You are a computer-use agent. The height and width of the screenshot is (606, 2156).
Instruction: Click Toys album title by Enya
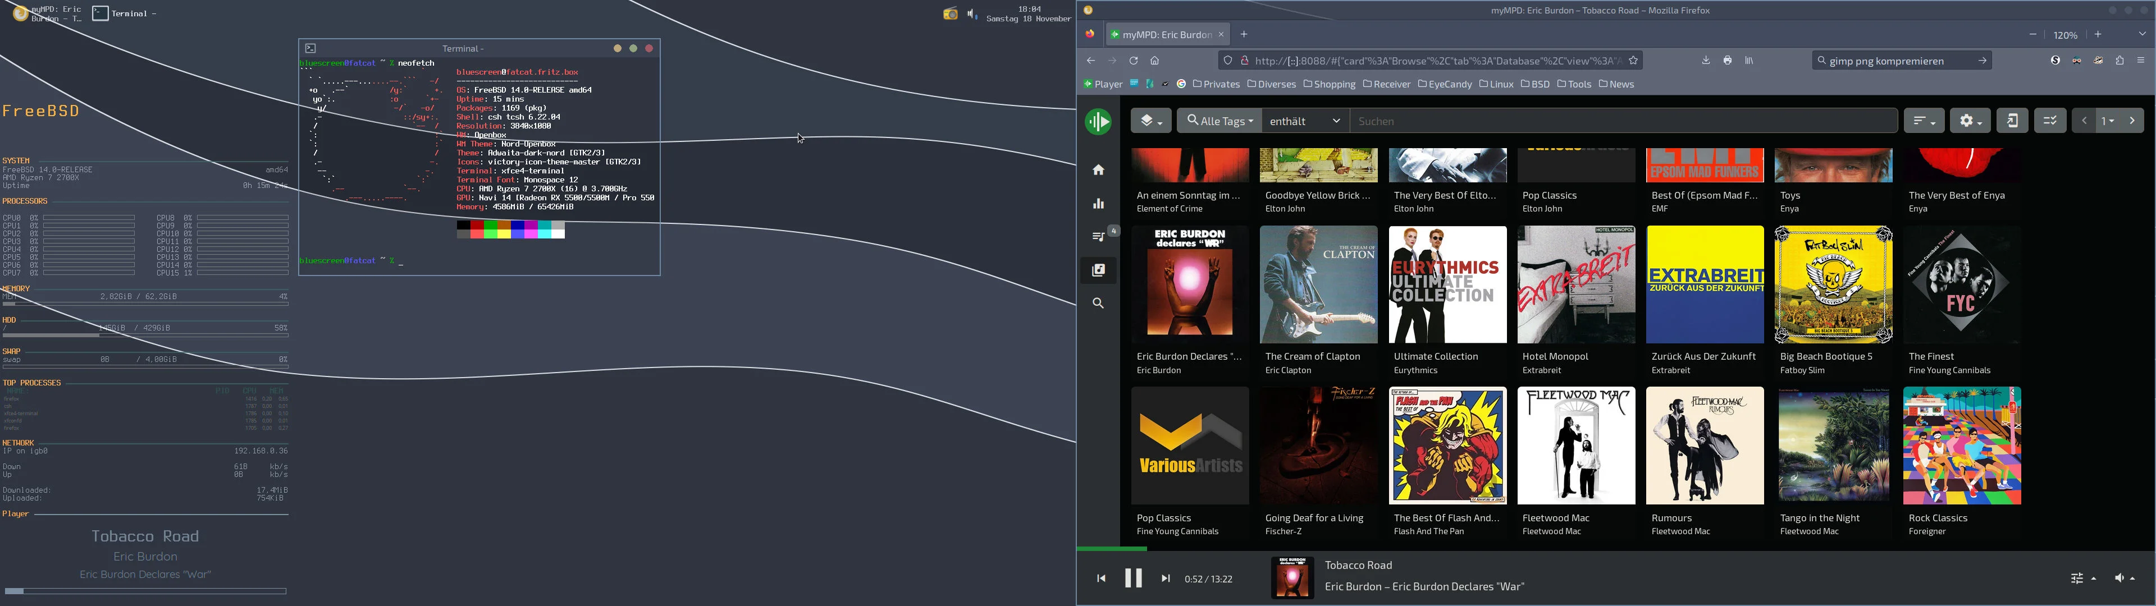(1791, 196)
